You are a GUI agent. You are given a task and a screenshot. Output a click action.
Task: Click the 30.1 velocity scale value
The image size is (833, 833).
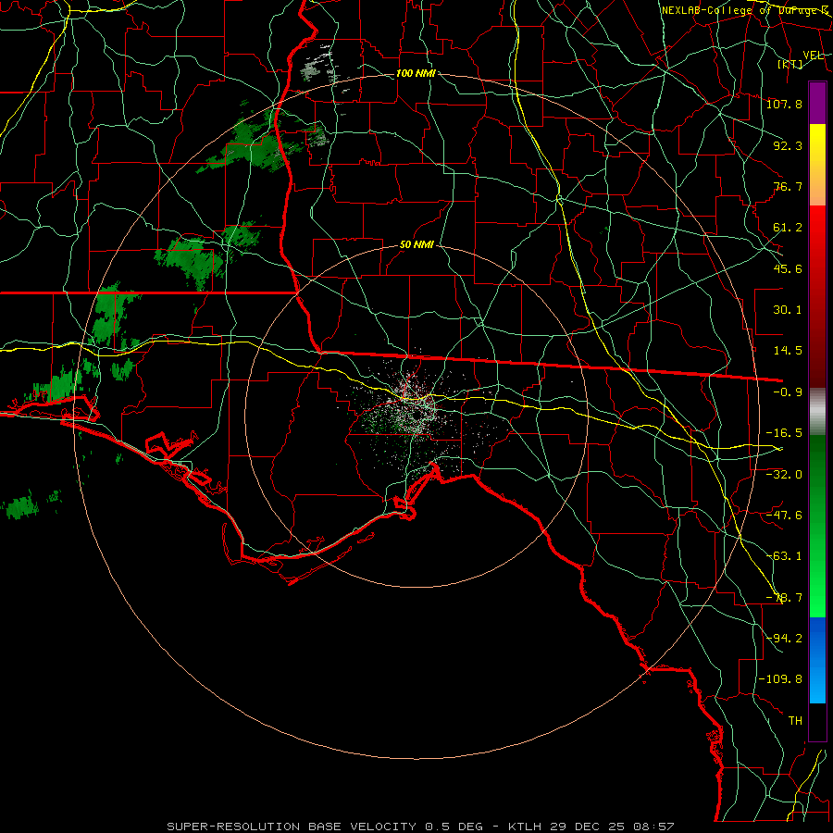(788, 310)
